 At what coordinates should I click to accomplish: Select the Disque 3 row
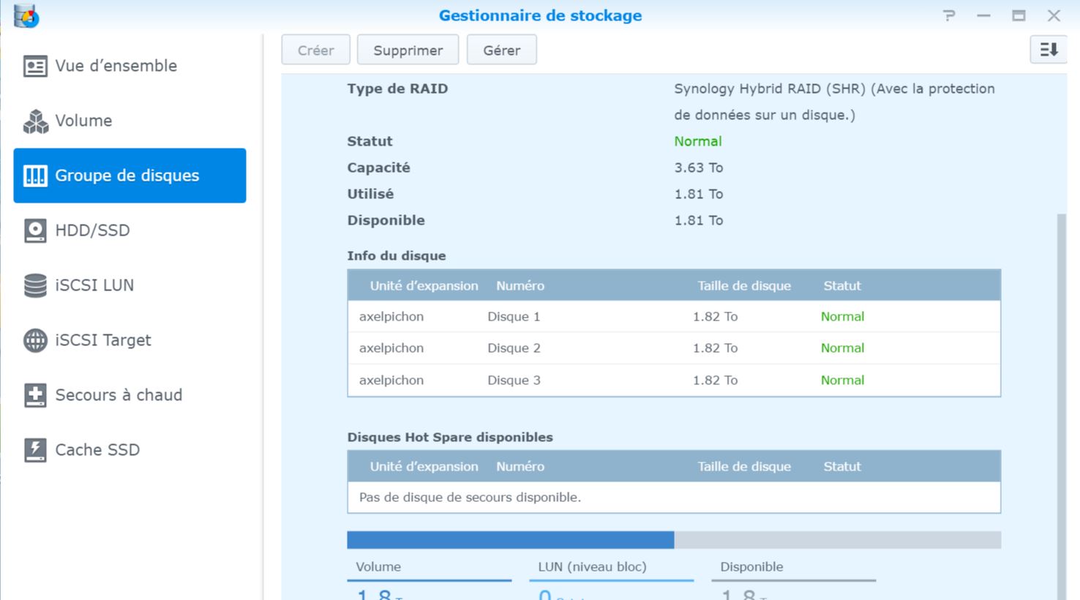click(x=674, y=380)
